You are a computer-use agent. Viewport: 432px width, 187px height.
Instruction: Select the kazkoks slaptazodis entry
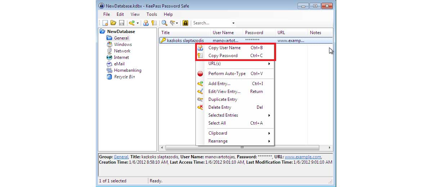246,41
